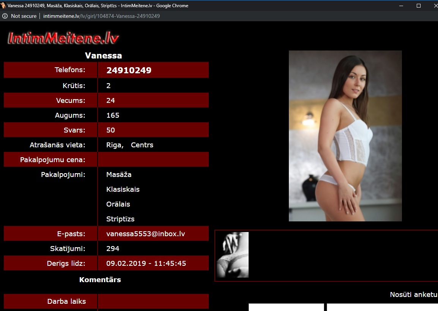Click the Komentārs section heading
Viewport: 438px width, 311px height.
tap(100, 280)
